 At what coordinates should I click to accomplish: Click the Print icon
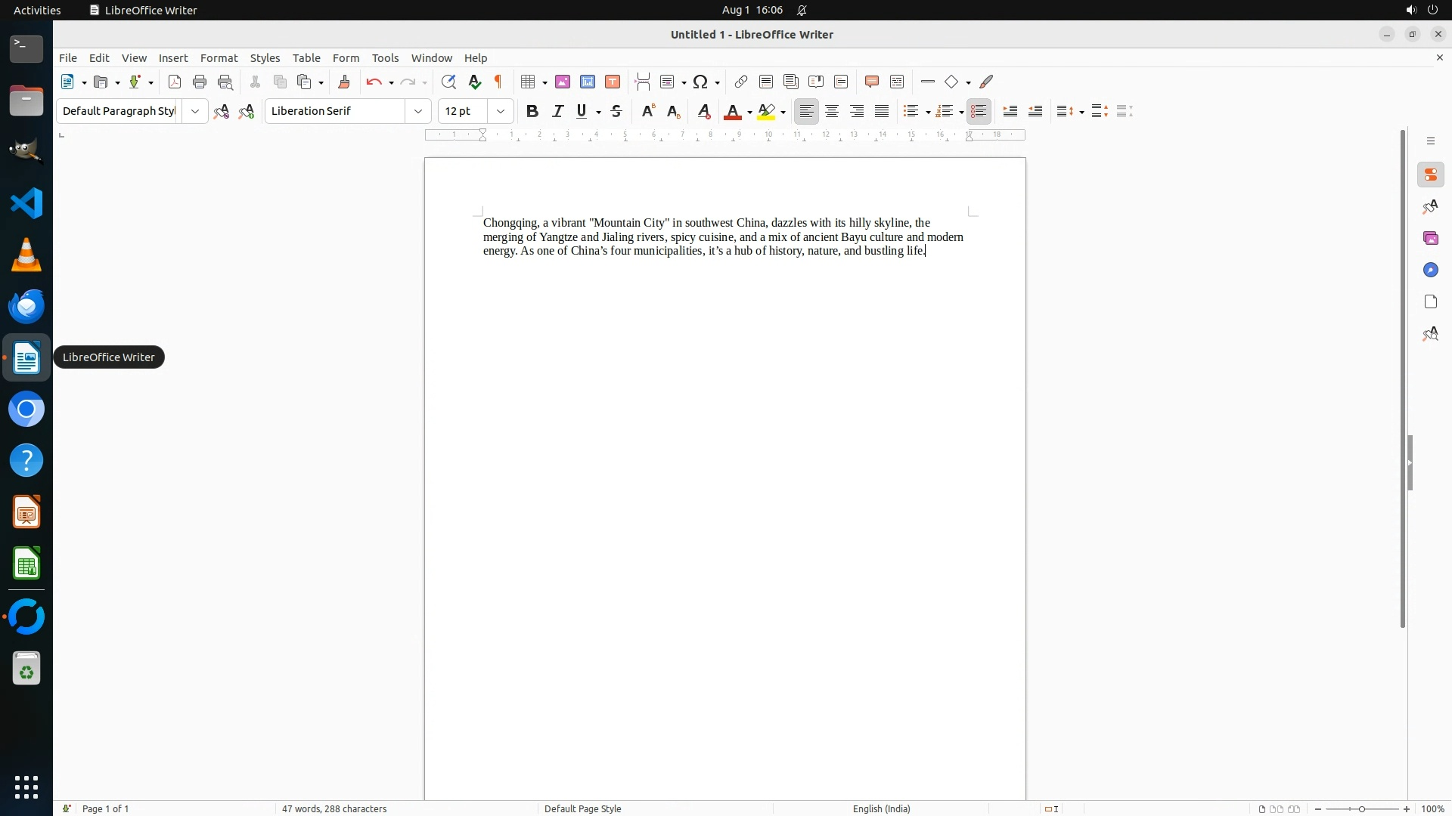200,82
